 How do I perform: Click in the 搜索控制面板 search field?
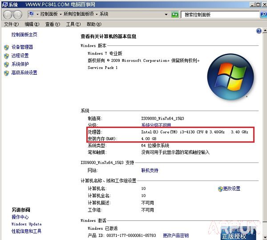[x=220, y=15]
